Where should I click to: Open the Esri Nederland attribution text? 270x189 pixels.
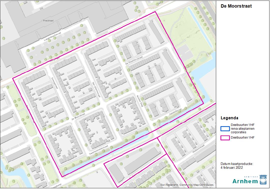(x=187, y=185)
